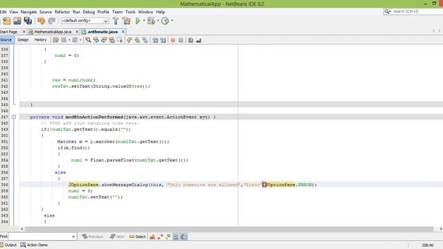The image size is (443, 249).
Task: Open the Find field history dropdown
Action: point(73,237)
